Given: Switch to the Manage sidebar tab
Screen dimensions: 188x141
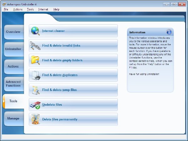Looking at the screenshot, I should click(14, 118).
